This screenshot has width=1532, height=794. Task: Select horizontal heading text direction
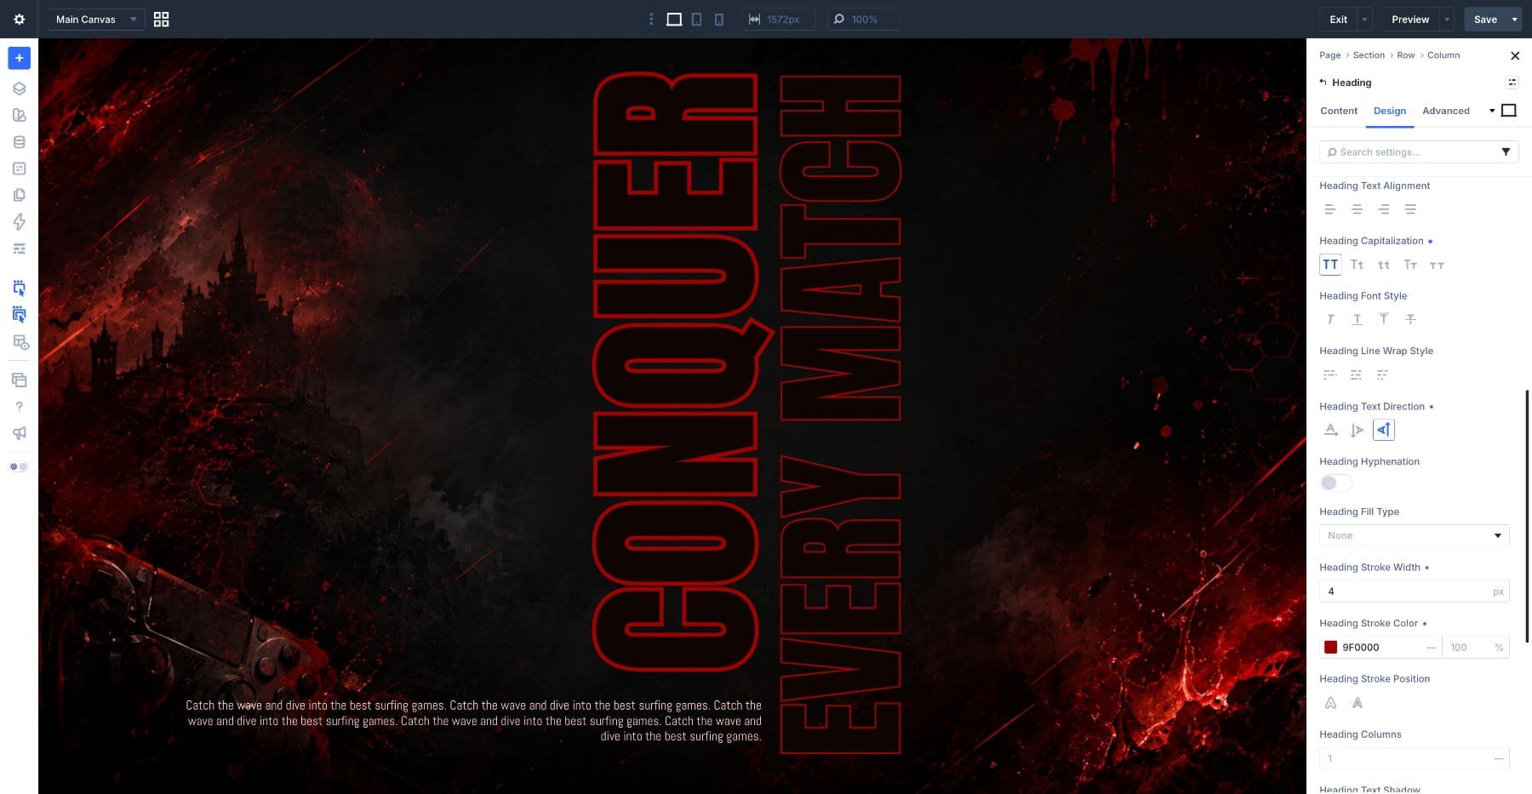pos(1330,430)
